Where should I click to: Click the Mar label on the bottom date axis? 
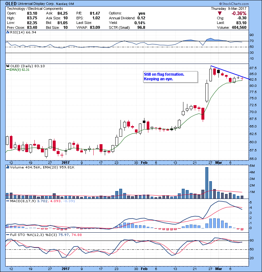(x=219, y=269)
